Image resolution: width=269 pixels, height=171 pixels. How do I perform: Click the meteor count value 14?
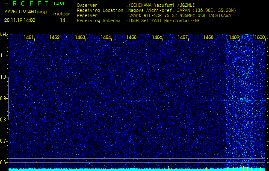[x=63, y=20]
